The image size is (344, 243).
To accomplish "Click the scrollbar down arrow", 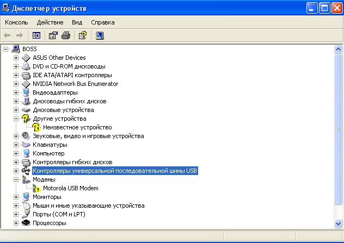I will click(339, 224).
